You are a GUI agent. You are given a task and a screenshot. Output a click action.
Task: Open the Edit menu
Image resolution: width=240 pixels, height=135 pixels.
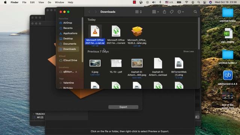tap(32, 2)
